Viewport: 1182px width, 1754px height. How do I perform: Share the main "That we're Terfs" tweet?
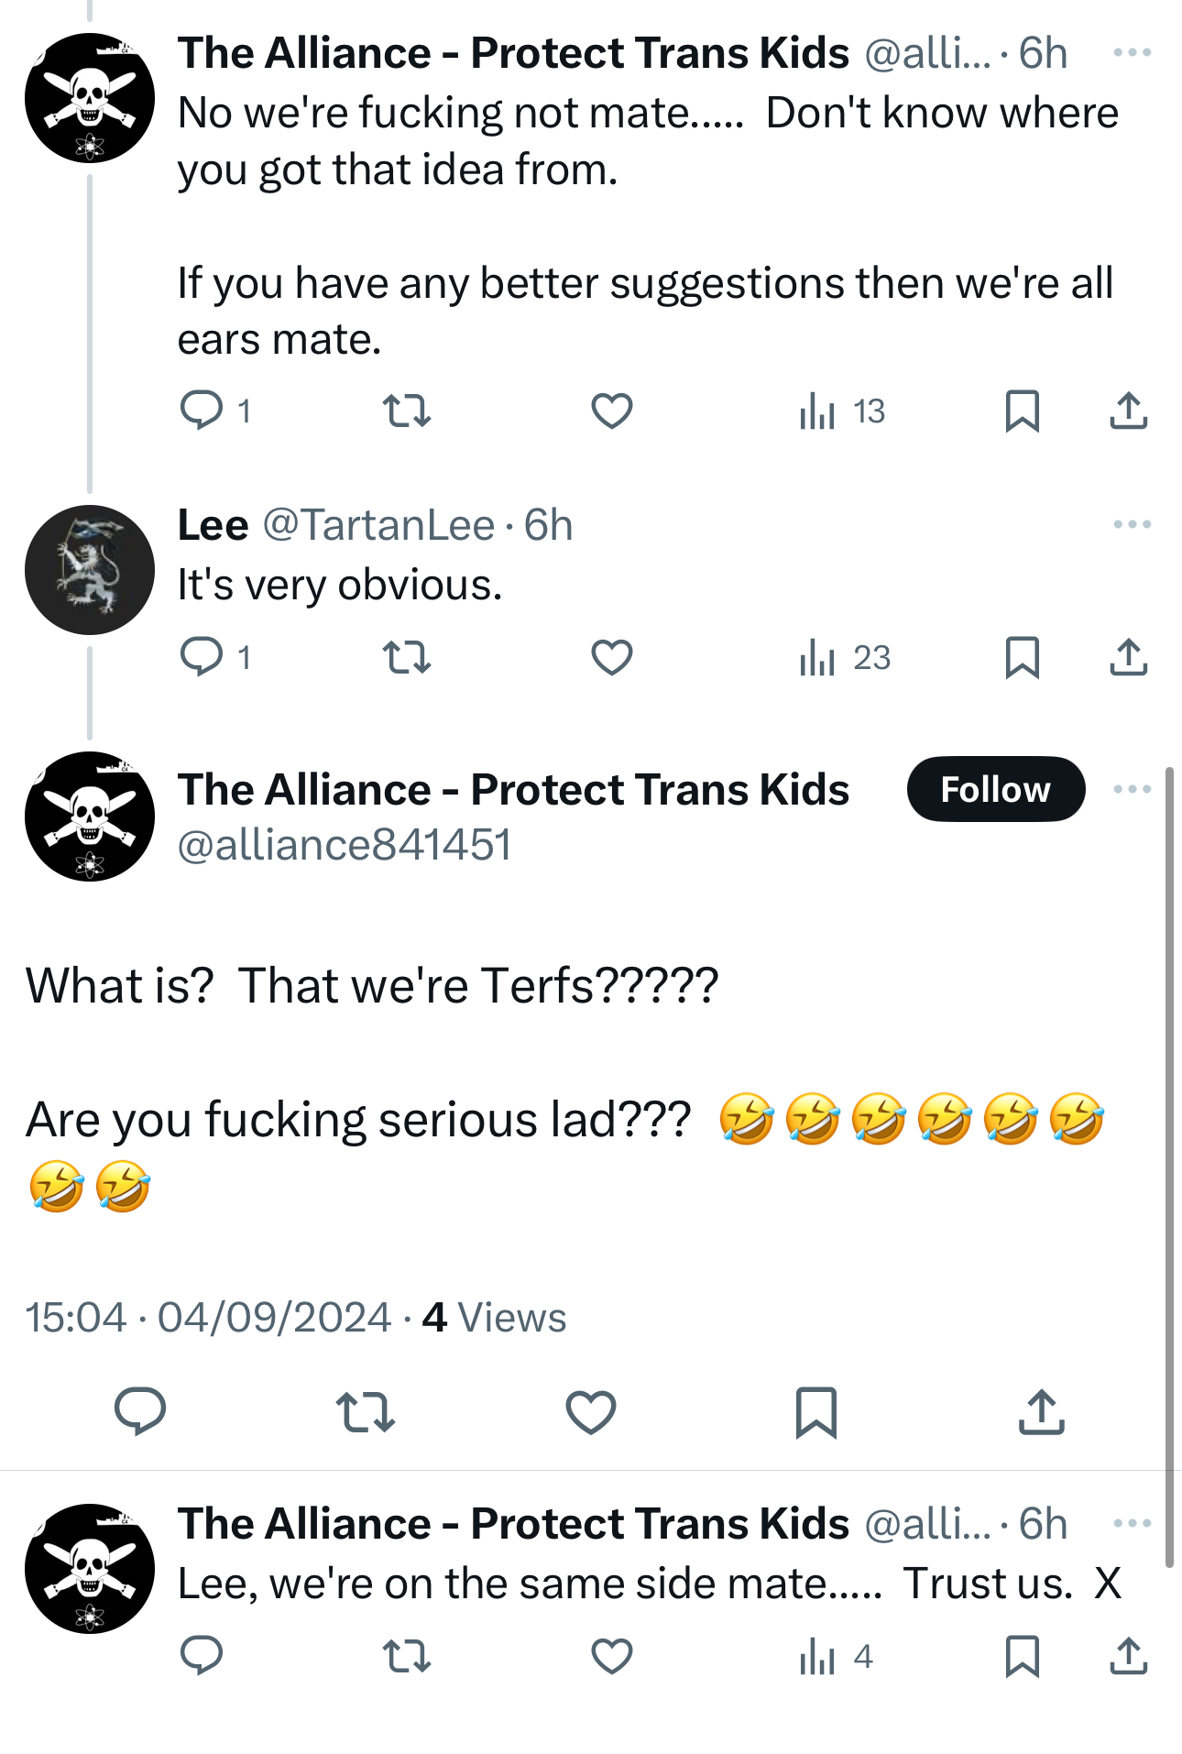coord(1041,1411)
